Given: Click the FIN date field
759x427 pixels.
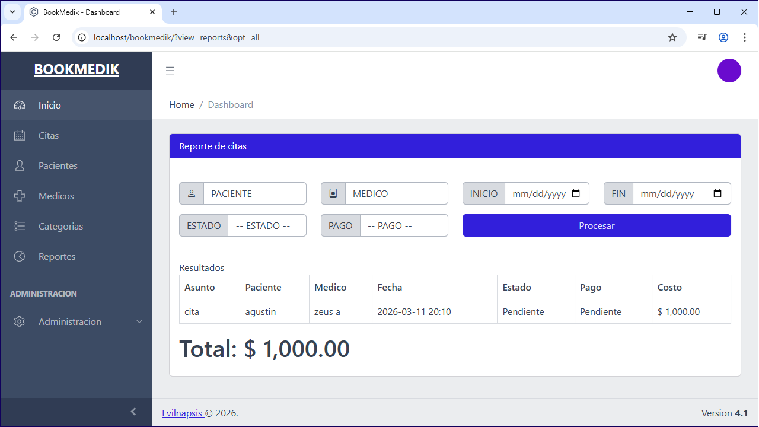Looking at the screenshot, I should pos(682,193).
